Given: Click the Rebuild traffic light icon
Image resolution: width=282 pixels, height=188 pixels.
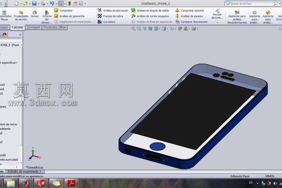Looking at the screenshot, I should click(69, 3).
